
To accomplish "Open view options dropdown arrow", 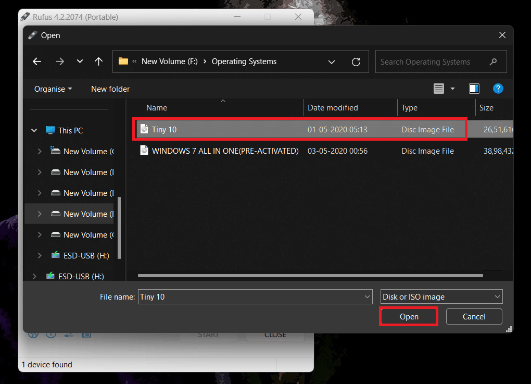I will (x=452, y=89).
